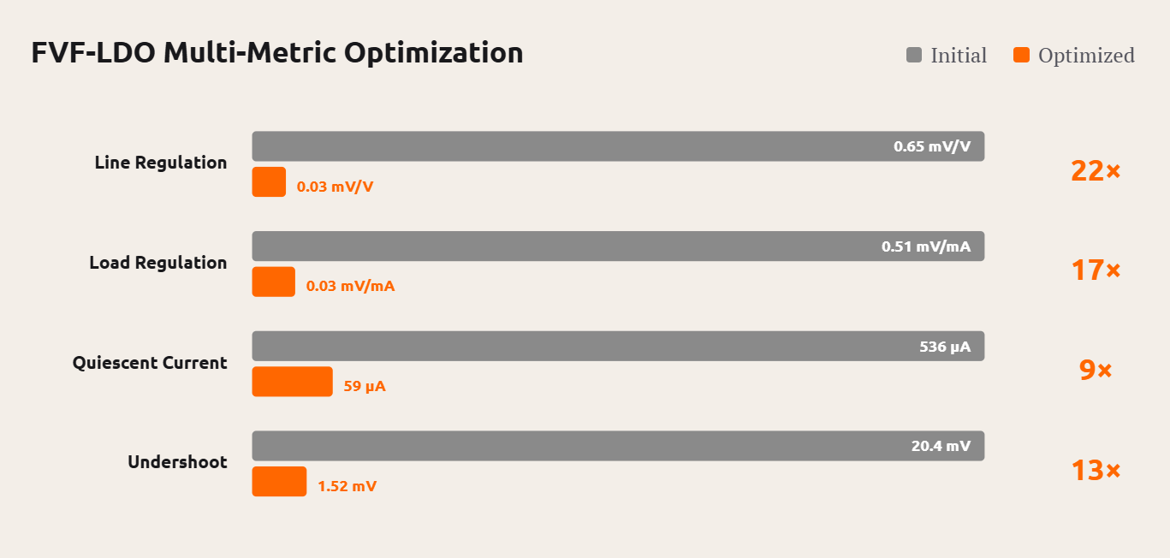Click the gray Quiescent Current 536 µA bar
This screenshot has width=1170, height=558.
[x=618, y=346]
